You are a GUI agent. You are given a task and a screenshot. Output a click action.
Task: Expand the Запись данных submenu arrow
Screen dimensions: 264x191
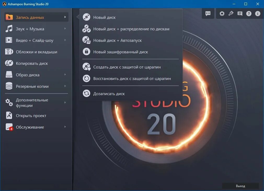click(65, 17)
